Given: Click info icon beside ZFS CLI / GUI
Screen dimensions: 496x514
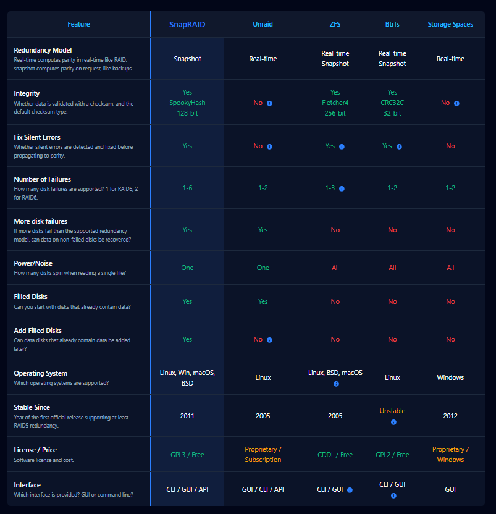Looking at the screenshot, I should (x=350, y=490).
